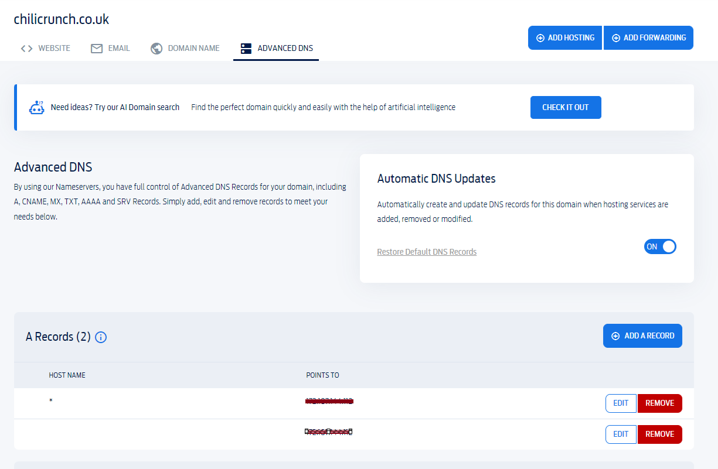Click the globe Domain Name icon

click(156, 49)
